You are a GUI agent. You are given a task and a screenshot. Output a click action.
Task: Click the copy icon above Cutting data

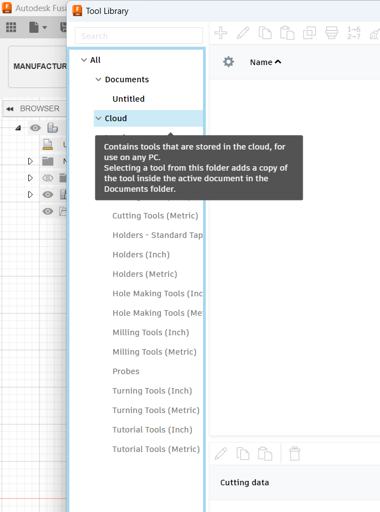click(x=243, y=454)
